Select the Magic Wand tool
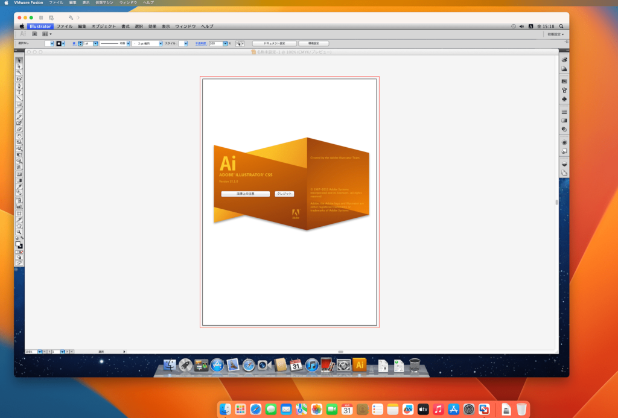The width and height of the screenshot is (618, 418). tap(19, 73)
